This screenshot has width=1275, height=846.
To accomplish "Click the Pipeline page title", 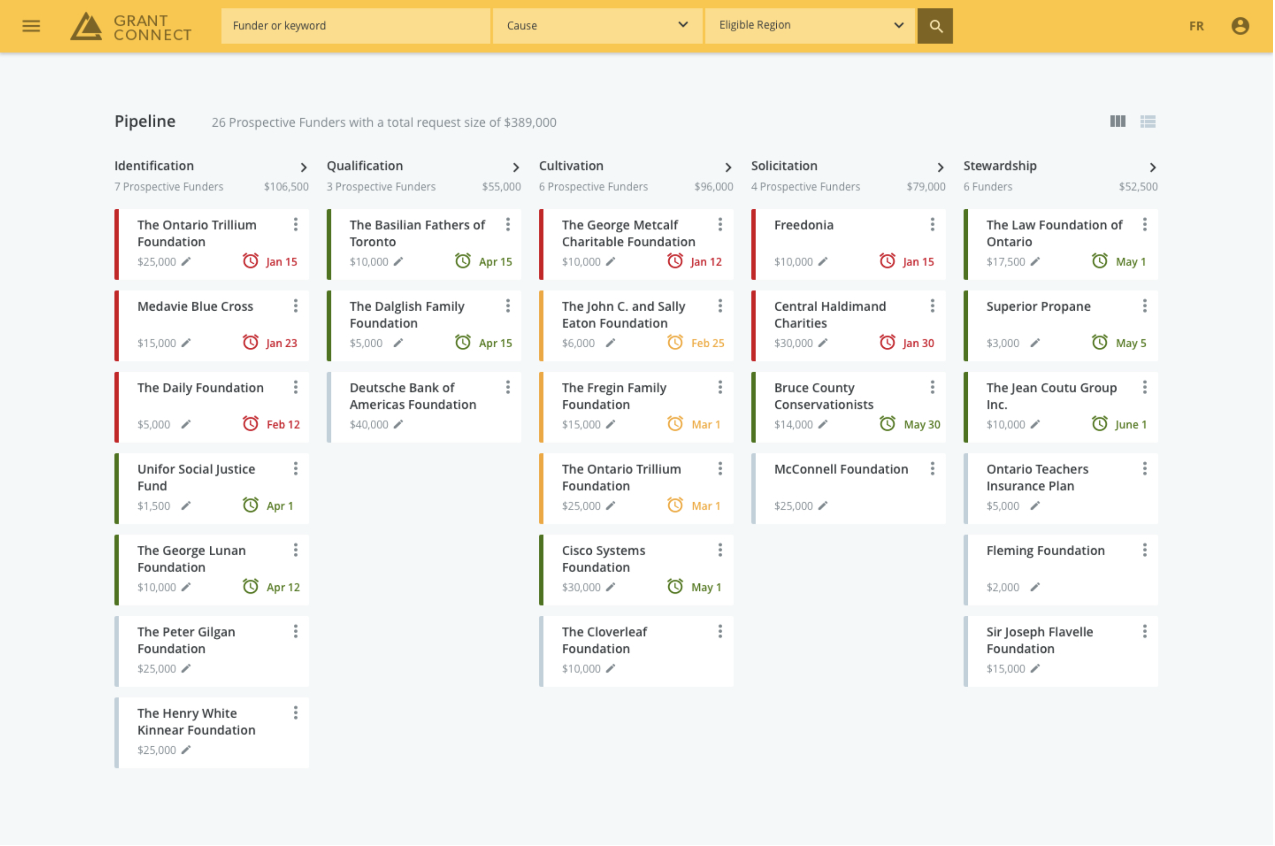I will (x=145, y=121).
